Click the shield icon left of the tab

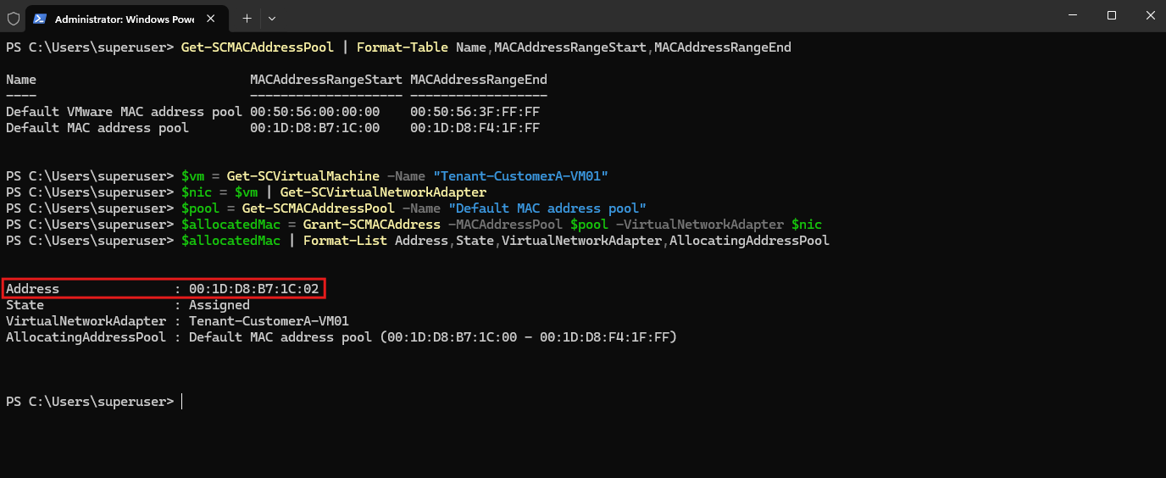point(14,18)
